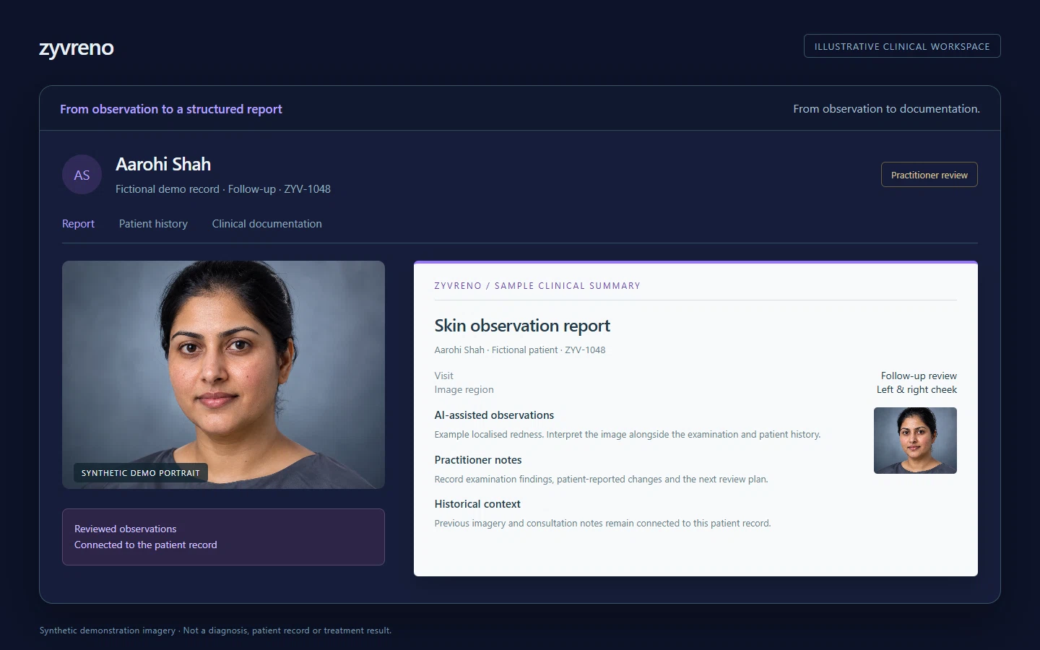Click the Image region field label
This screenshot has height=650, width=1040.
pos(464,389)
